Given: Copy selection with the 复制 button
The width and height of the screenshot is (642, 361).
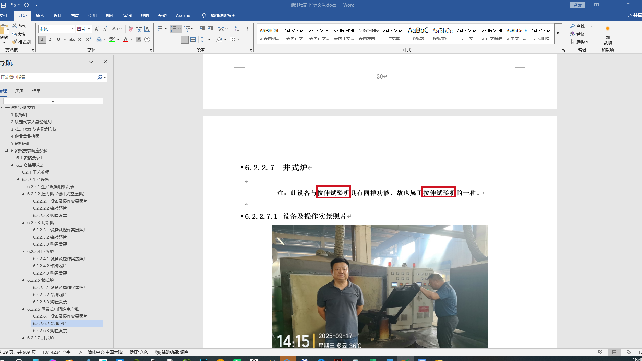Looking at the screenshot, I should (x=19, y=34).
